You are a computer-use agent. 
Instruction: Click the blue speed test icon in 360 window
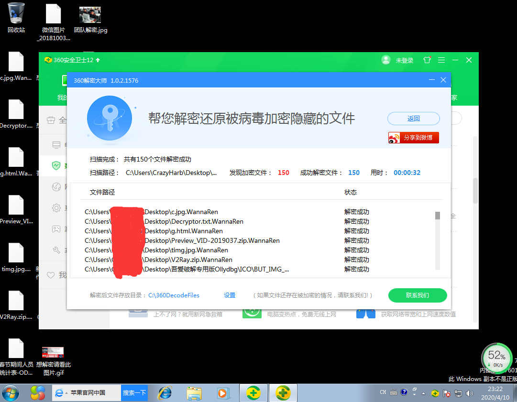pyautogui.click(x=366, y=314)
